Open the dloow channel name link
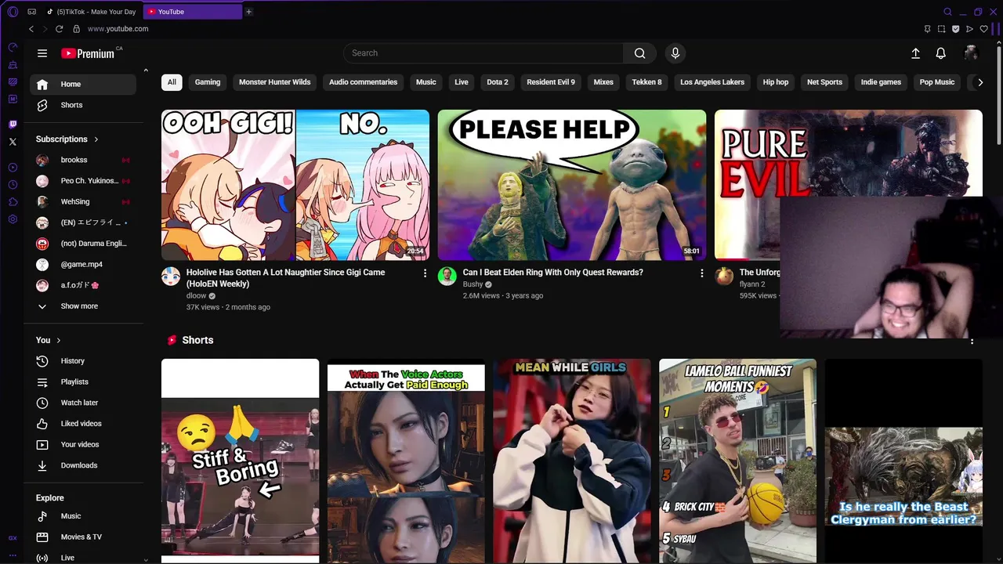 coord(196,296)
